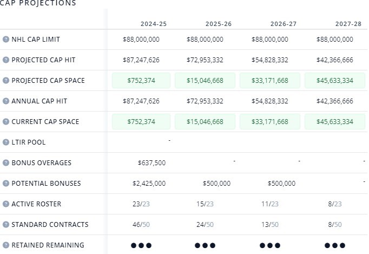Click current cap space $45,633,334 cell
The height and width of the screenshot is (254, 369).
point(335,121)
